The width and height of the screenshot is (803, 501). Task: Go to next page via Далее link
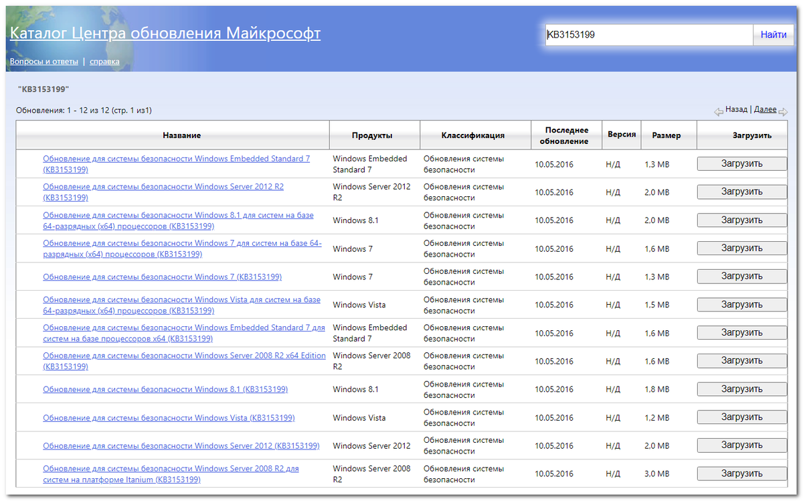tap(766, 109)
